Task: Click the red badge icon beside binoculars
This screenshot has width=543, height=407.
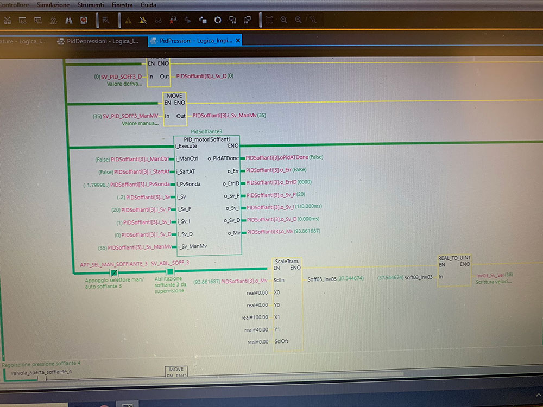Action: point(84,21)
